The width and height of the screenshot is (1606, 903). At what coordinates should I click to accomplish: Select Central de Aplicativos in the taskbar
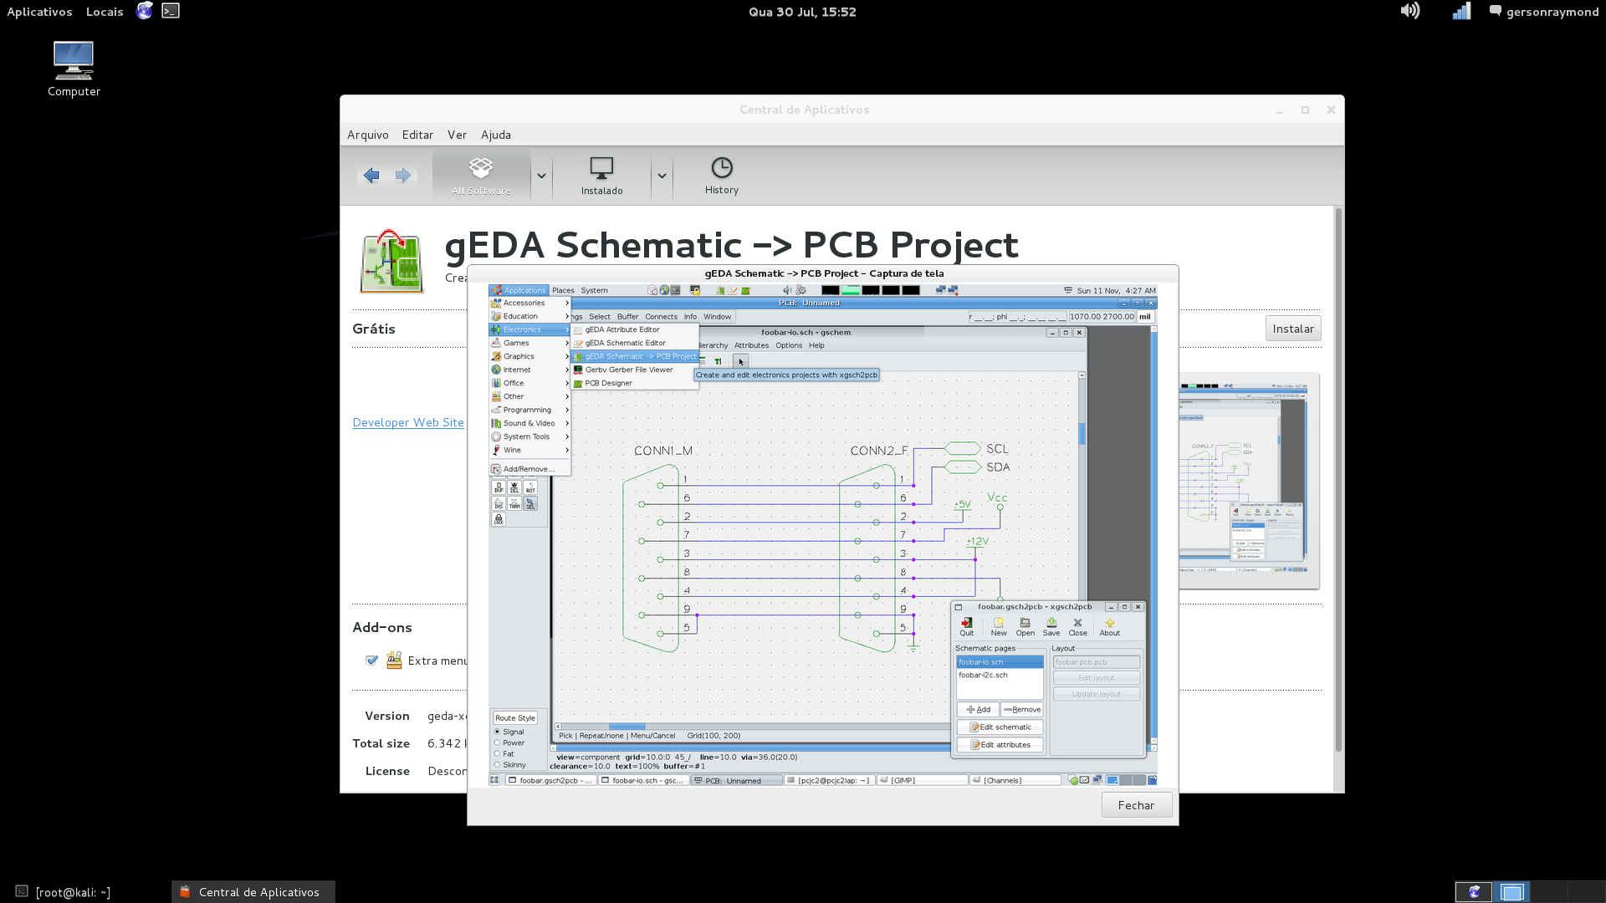point(253,892)
